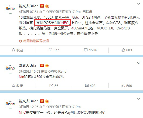Image resolution: width=143 pixels, height=118 pixels.
Task: Open the 沈义人Brian profile name on the third post
Action: coord(29,101)
